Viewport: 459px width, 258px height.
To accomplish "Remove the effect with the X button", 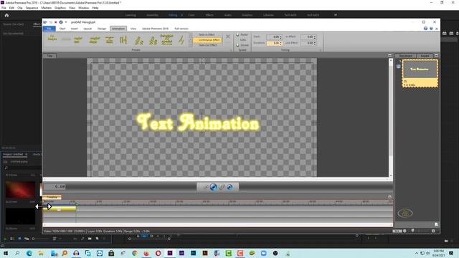I will (228, 37).
